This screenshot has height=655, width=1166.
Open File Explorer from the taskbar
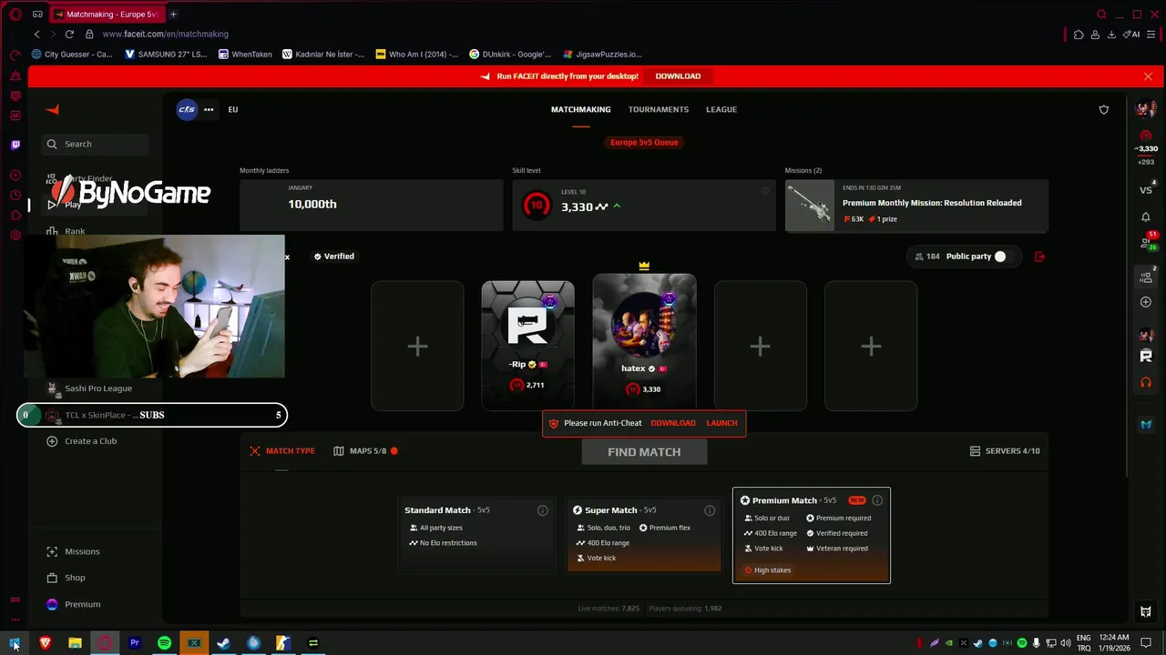tap(75, 643)
